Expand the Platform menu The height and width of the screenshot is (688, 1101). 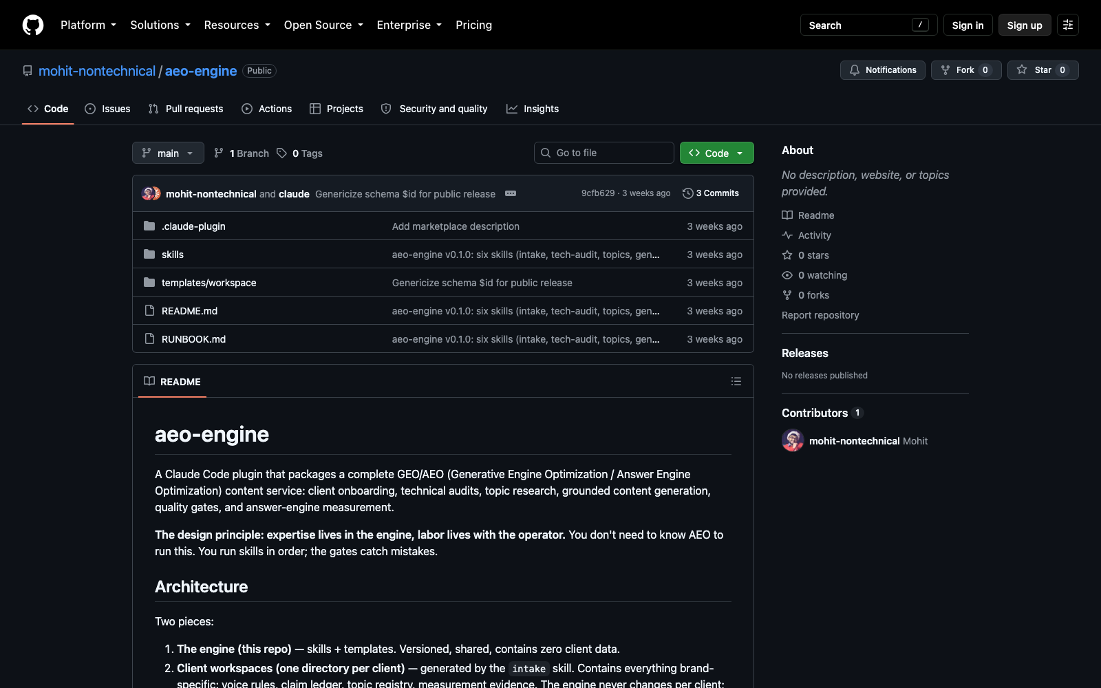coord(88,25)
